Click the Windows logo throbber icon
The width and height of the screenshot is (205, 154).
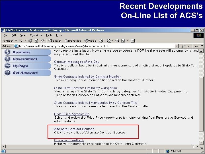coord(199,35)
